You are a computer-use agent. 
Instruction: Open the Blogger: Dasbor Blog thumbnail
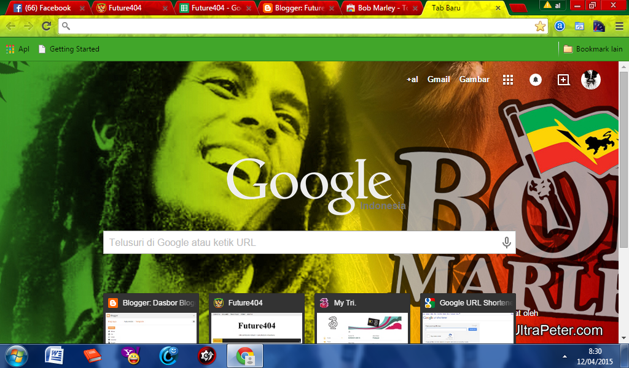[x=152, y=319]
